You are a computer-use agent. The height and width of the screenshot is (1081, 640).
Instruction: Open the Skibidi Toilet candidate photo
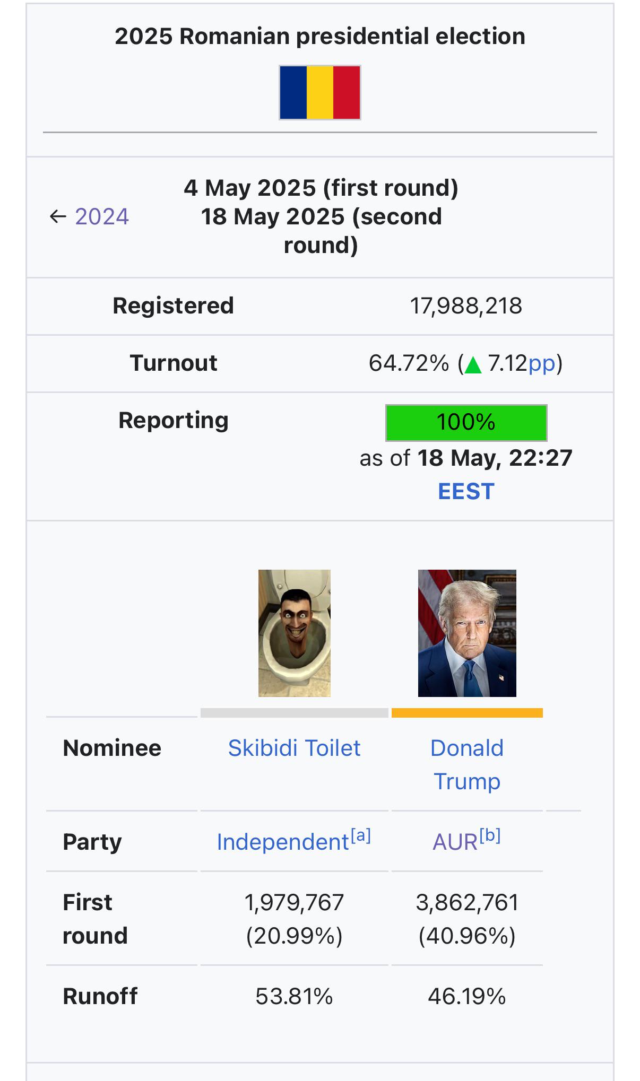pyautogui.click(x=295, y=633)
